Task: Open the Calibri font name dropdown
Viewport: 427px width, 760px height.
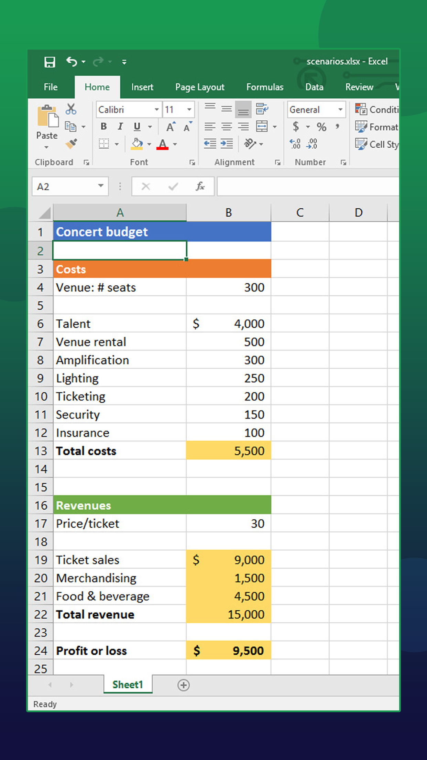Action: pos(156,109)
